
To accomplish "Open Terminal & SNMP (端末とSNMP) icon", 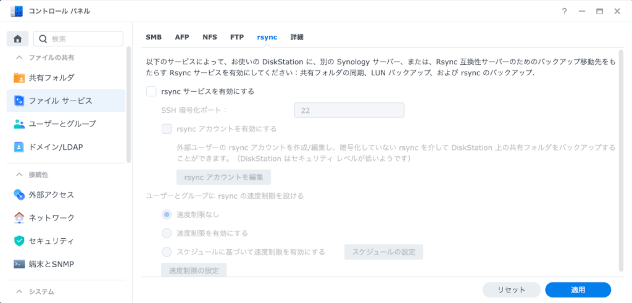I will pos(19,264).
